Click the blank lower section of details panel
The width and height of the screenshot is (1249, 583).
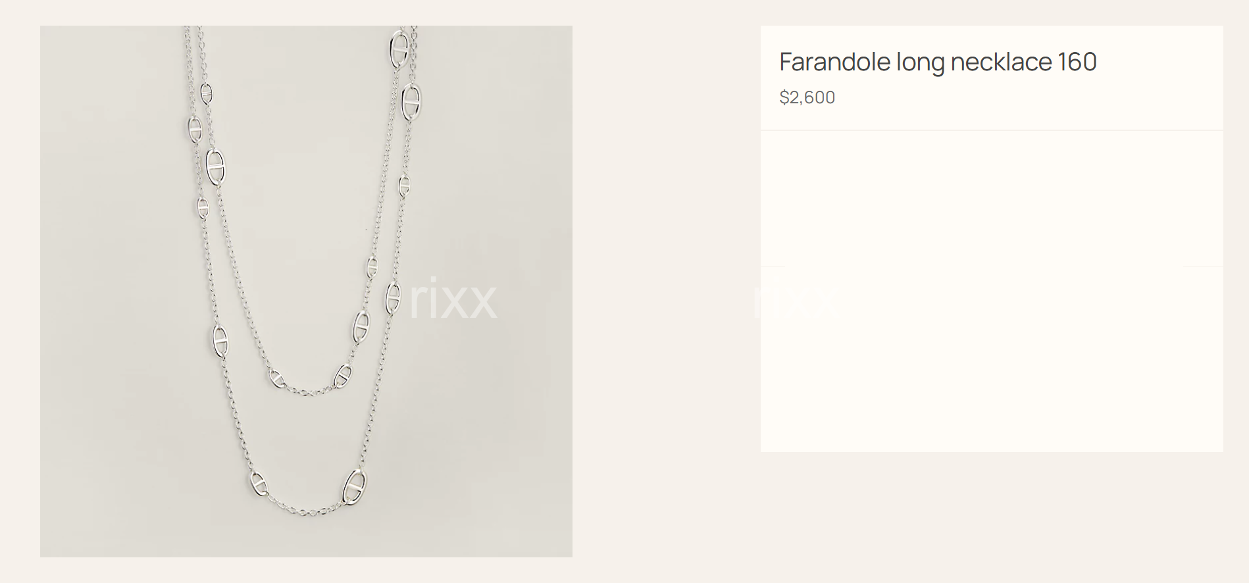[992, 359]
